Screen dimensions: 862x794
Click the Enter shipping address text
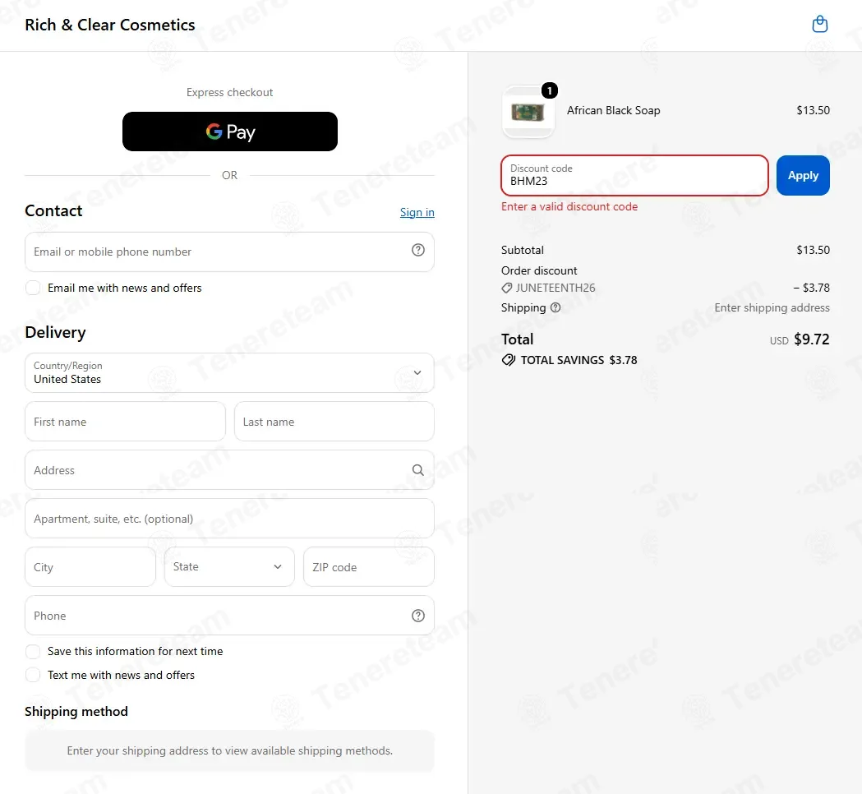click(x=772, y=308)
